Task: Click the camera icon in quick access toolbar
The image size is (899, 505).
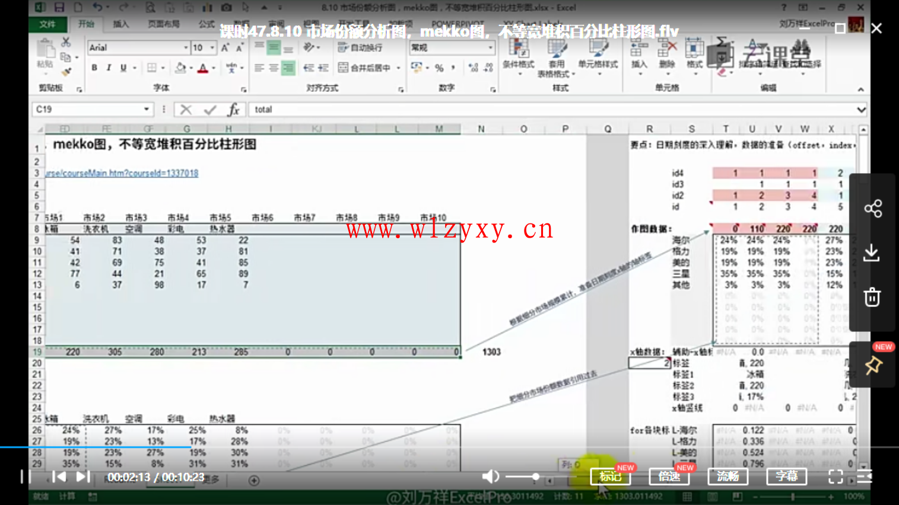Action: [x=226, y=8]
